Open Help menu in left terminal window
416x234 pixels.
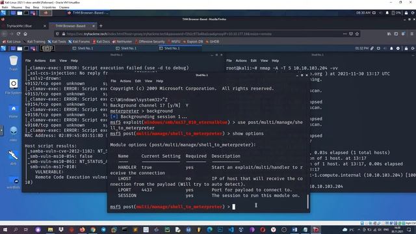tap(74, 60)
